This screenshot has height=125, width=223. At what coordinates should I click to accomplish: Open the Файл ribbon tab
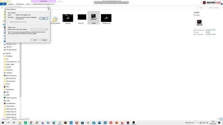pyautogui.click(x=3, y=4)
